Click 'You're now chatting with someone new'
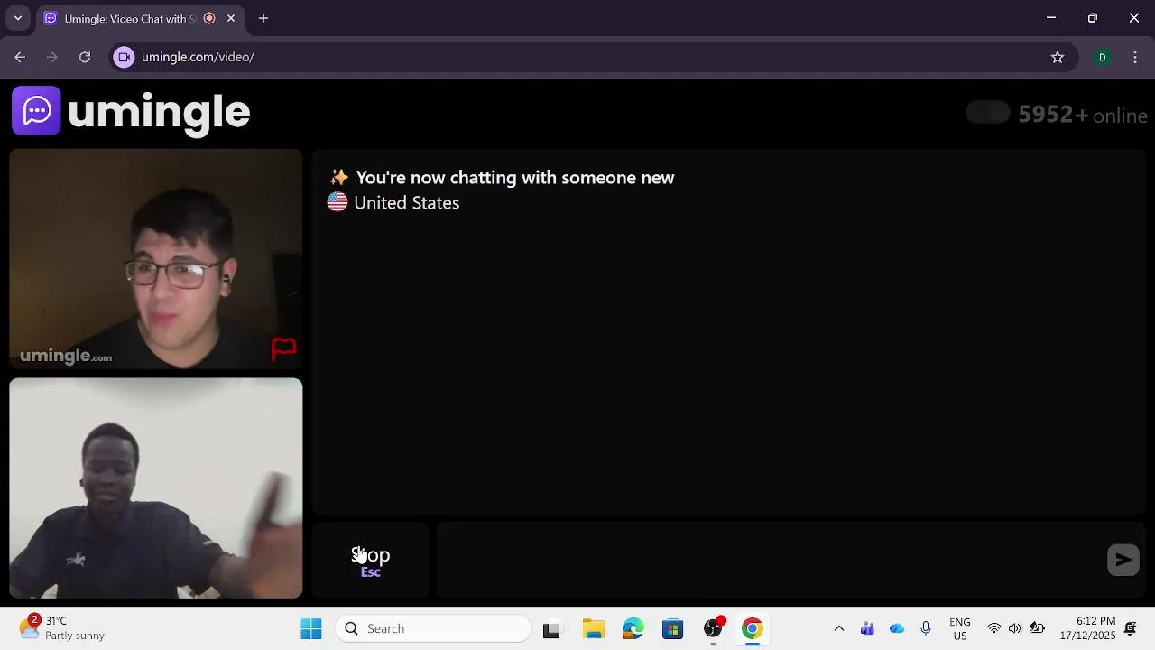Image resolution: width=1155 pixels, height=650 pixels. click(x=515, y=178)
